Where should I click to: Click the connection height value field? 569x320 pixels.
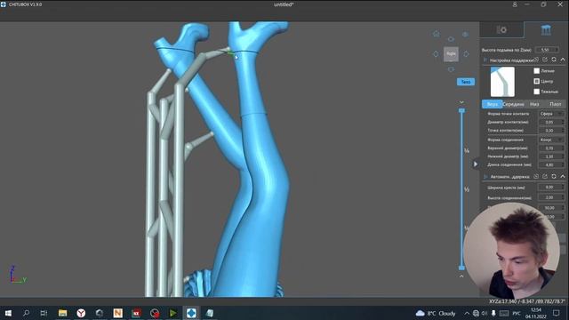[551, 197]
